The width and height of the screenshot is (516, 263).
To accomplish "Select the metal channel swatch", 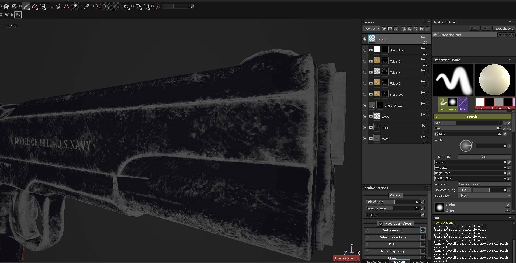I will coord(508,102).
